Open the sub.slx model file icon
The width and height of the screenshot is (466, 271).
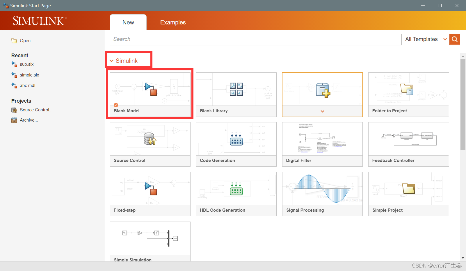(14, 64)
